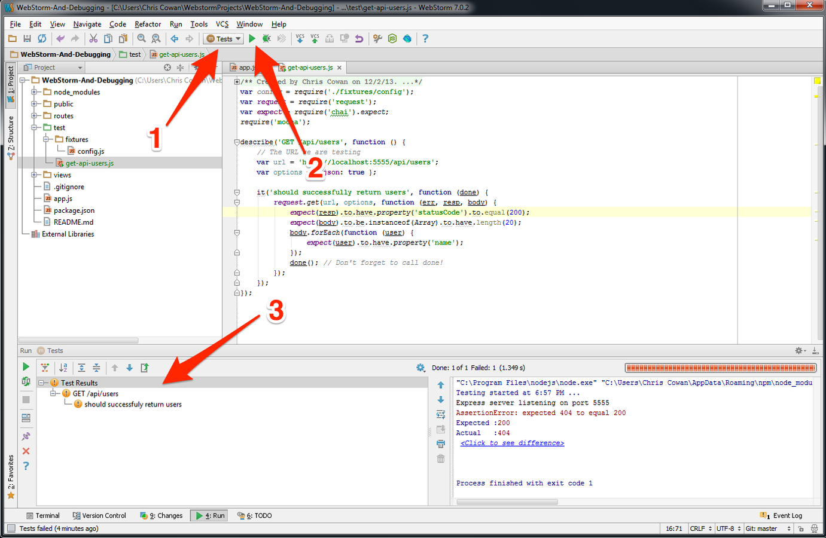Open the VCS menu
This screenshot has height=538, width=826.
tap(222, 24)
